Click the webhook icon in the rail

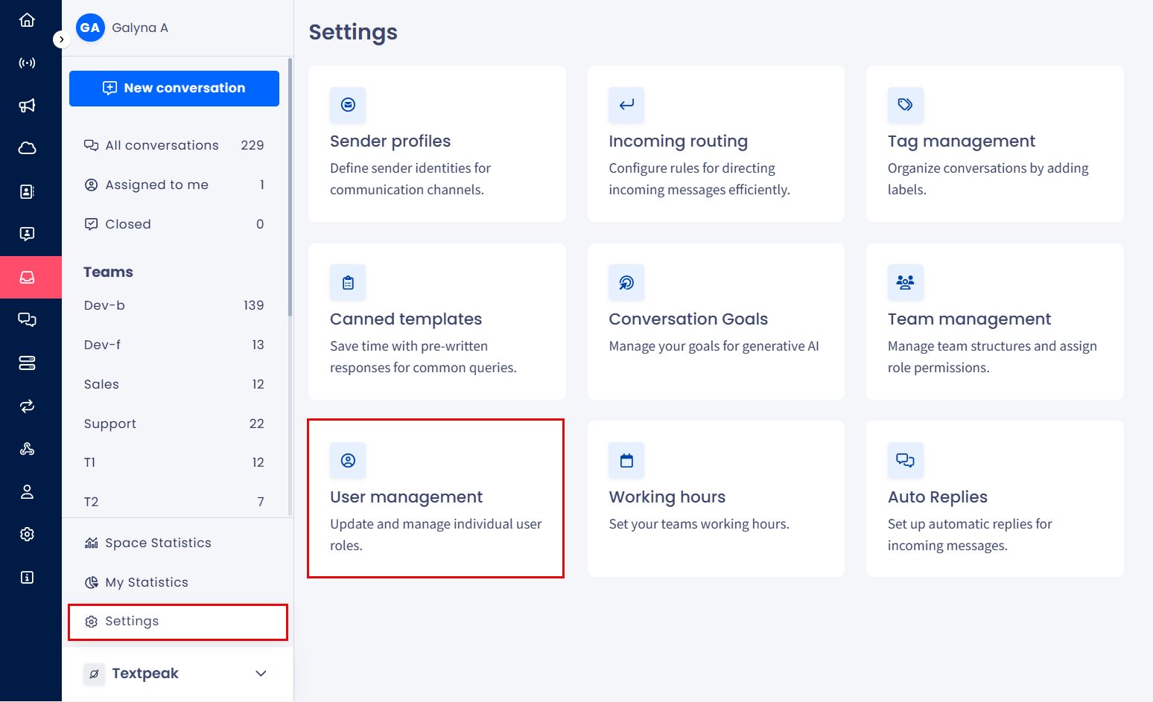(x=27, y=449)
